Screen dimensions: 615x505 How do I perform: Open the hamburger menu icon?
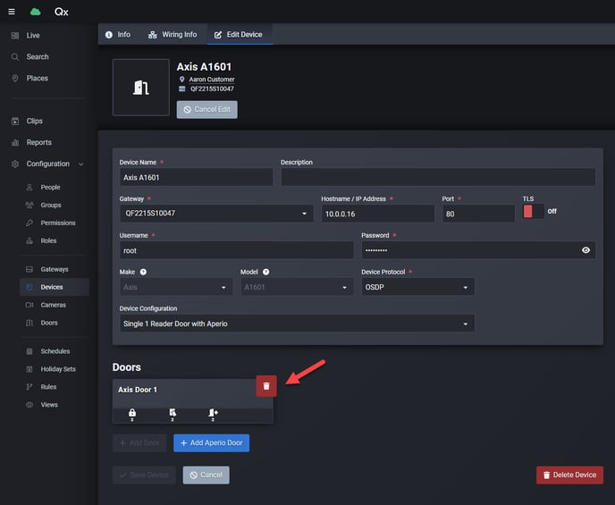click(x=12, y=12)
